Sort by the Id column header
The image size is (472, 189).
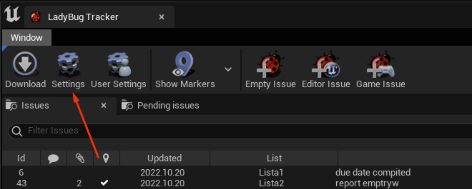click(21, 158)
